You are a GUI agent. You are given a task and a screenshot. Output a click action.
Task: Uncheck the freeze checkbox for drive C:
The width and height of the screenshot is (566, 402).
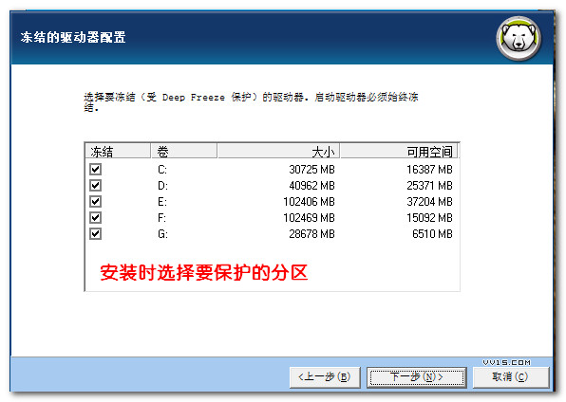pyautogui.click(x=95, y=169)
